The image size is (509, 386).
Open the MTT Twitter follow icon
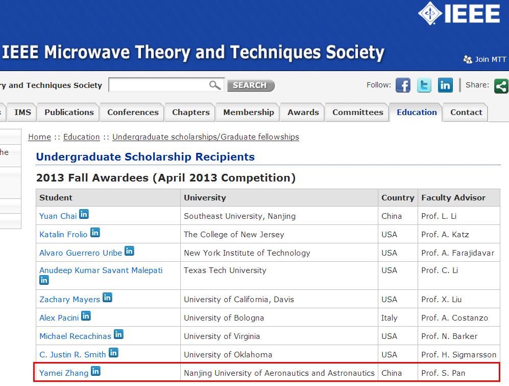click(x=424, y=85)
